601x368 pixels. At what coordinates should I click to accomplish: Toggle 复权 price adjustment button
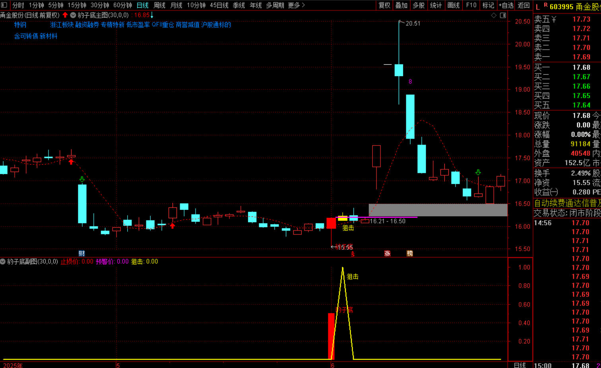point(384,5)
